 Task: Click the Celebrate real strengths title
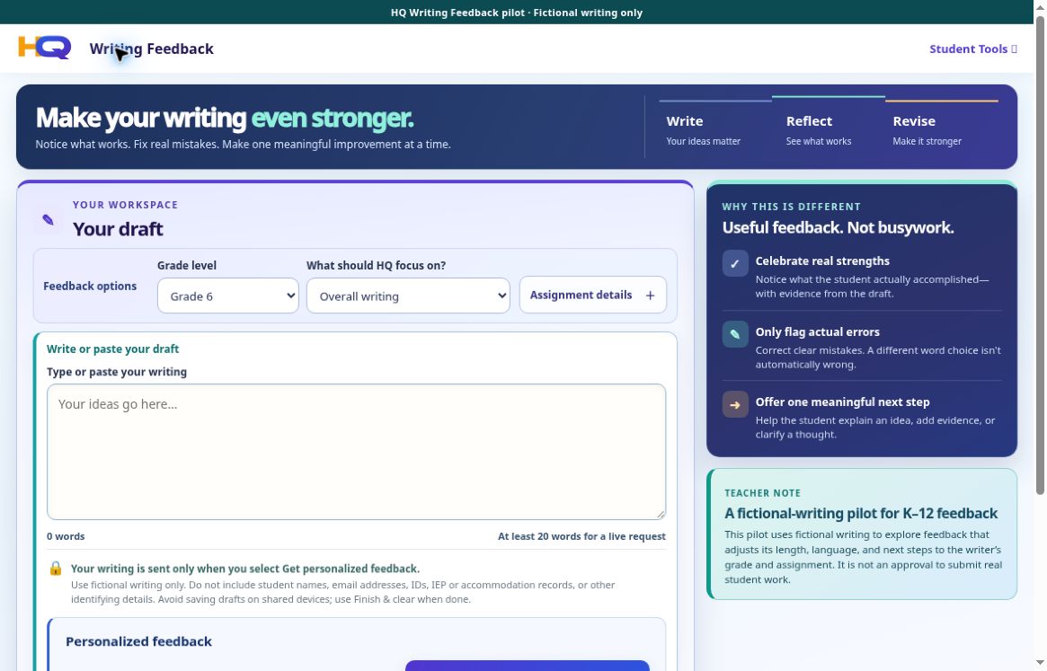(822, 261)
